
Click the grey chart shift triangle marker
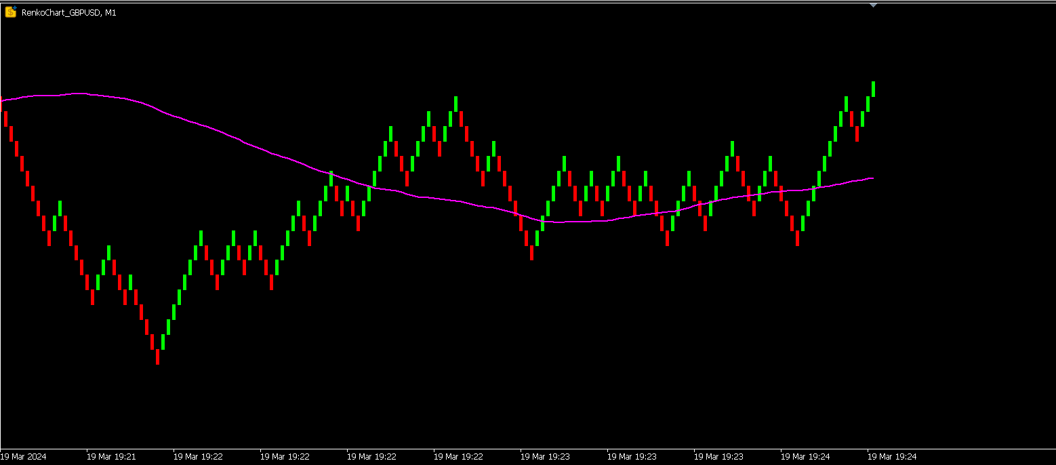pyautogui.click(x=873, y=5)
